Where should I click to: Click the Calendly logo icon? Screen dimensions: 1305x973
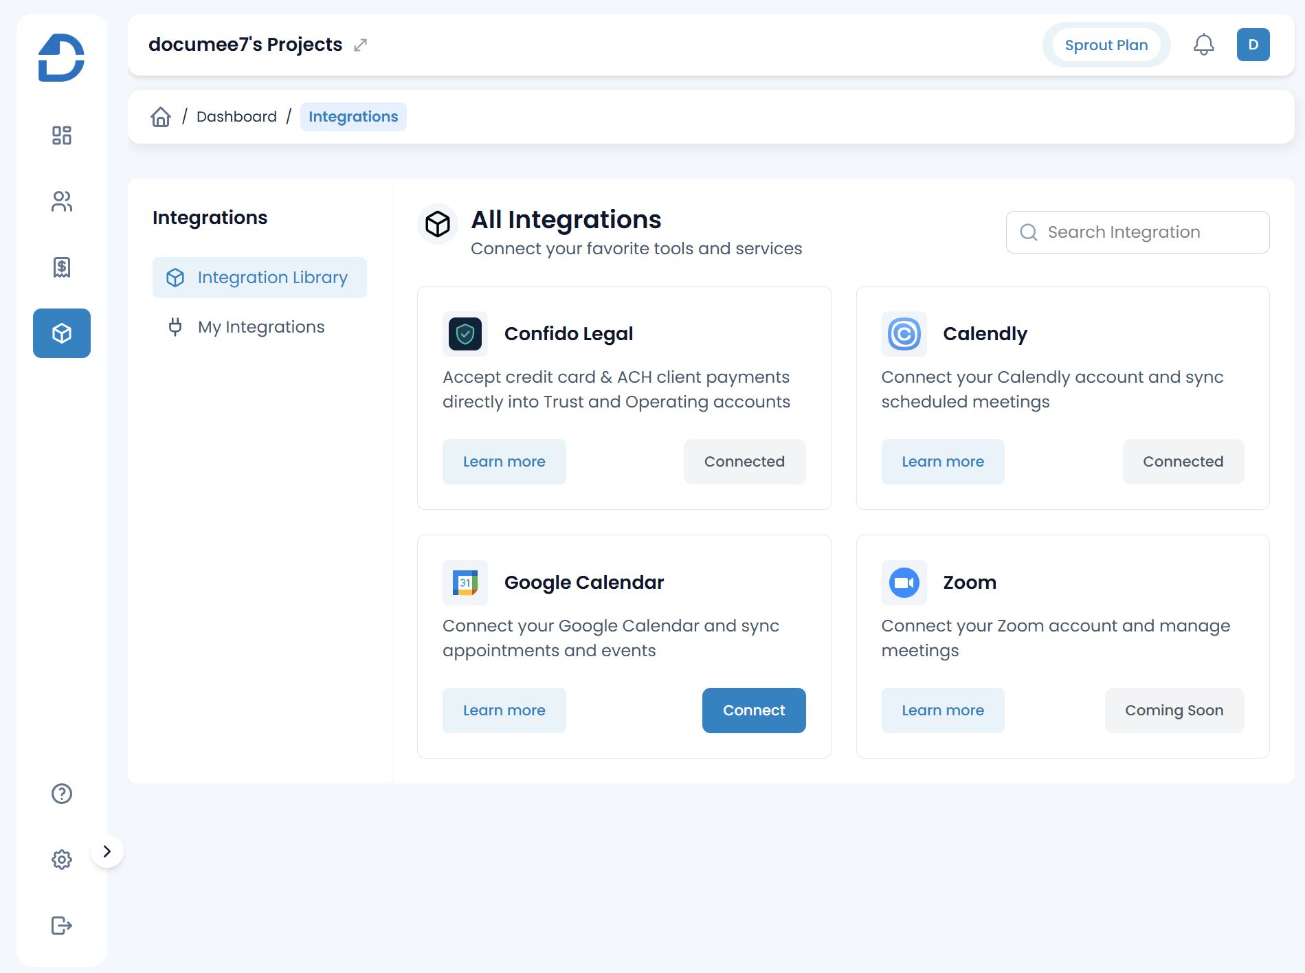click(904, 334)
